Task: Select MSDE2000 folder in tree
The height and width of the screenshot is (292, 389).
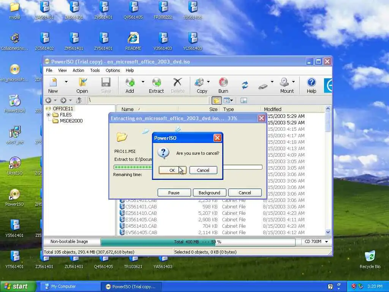Action: coord(71,121)
